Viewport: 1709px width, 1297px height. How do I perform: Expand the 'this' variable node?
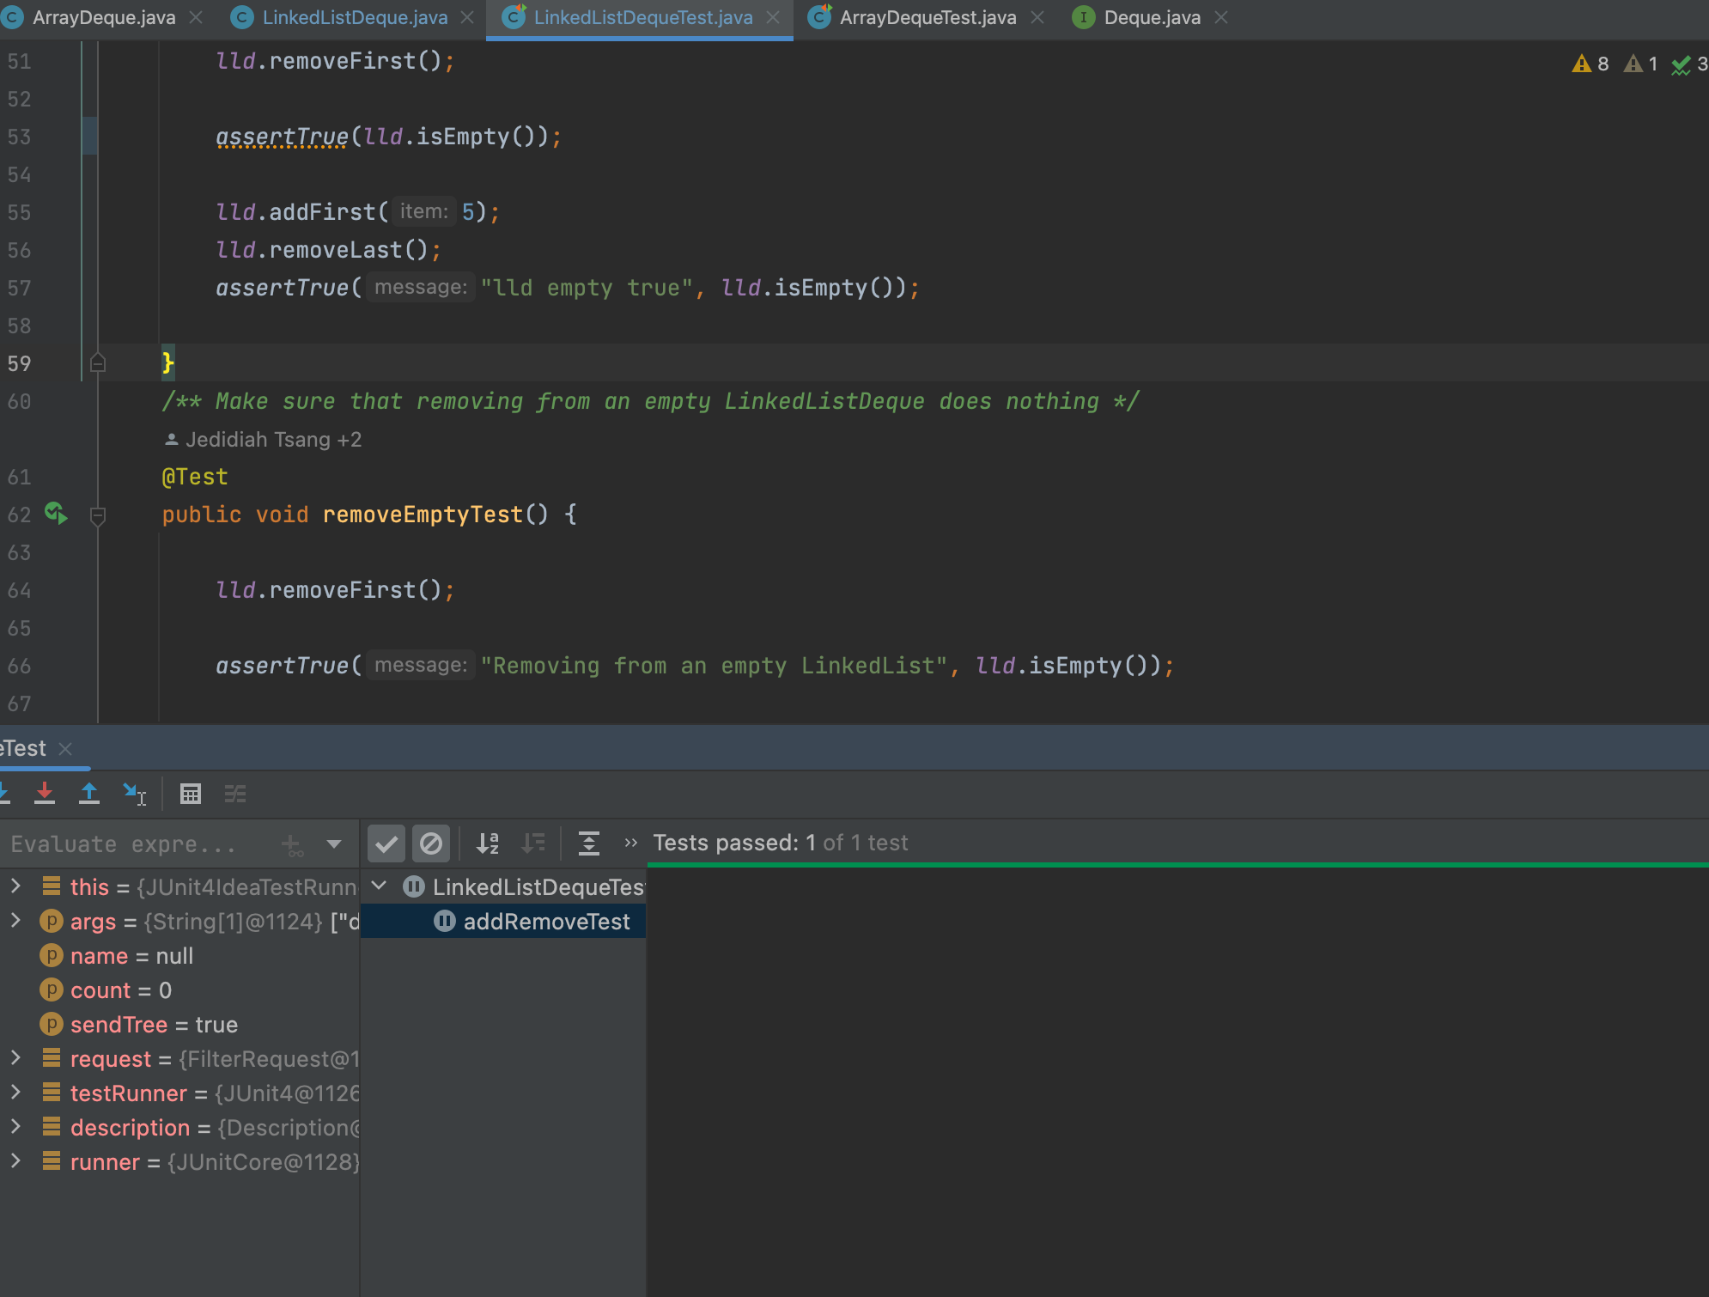[15, 886]
